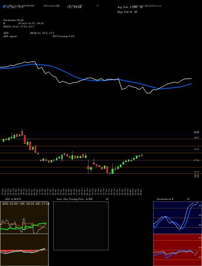Image resolution: width=202 pixels, height=266 pixels.
Task: Click the blue 12 Day SMA legend square
Action: [x=4, y=6]
